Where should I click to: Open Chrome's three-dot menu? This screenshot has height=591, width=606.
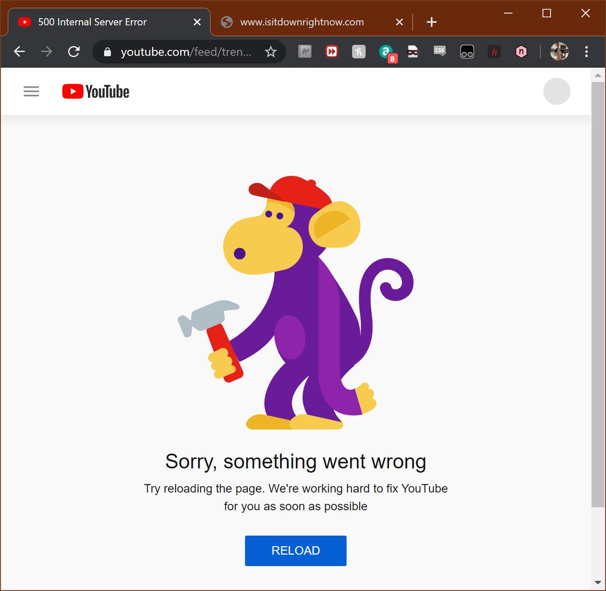tap(586, 51)
